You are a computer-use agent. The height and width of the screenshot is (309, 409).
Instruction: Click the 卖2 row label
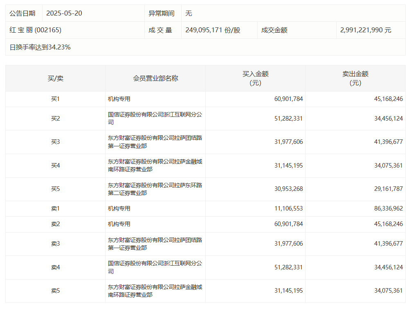[x=56, y=224]
